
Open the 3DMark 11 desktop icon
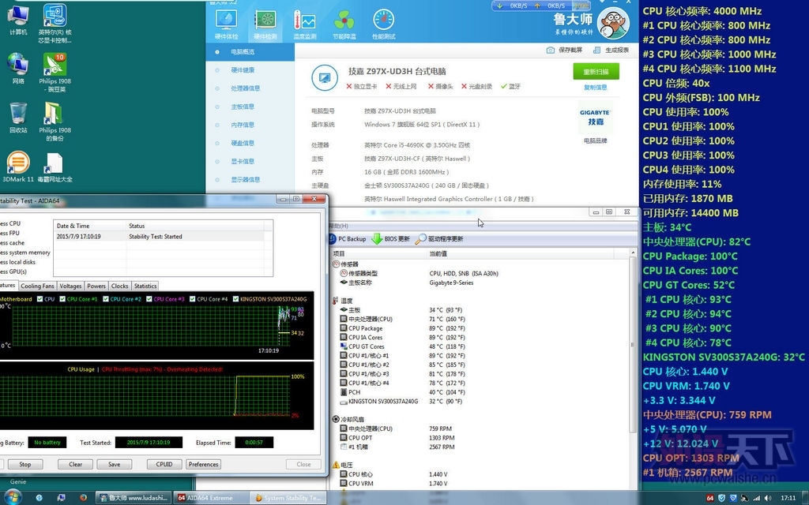[x=18, y=166]
